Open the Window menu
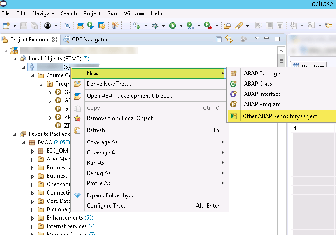336x235 pixels. coord(134,13)
